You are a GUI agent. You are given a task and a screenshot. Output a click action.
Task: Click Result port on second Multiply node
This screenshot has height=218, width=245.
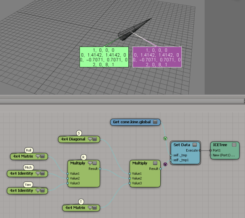coord(160,169)
